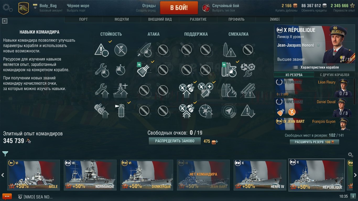Open the settings gear menu
Image resolution: width=358 pixels, height=201 pixels.
coord(7,8)
